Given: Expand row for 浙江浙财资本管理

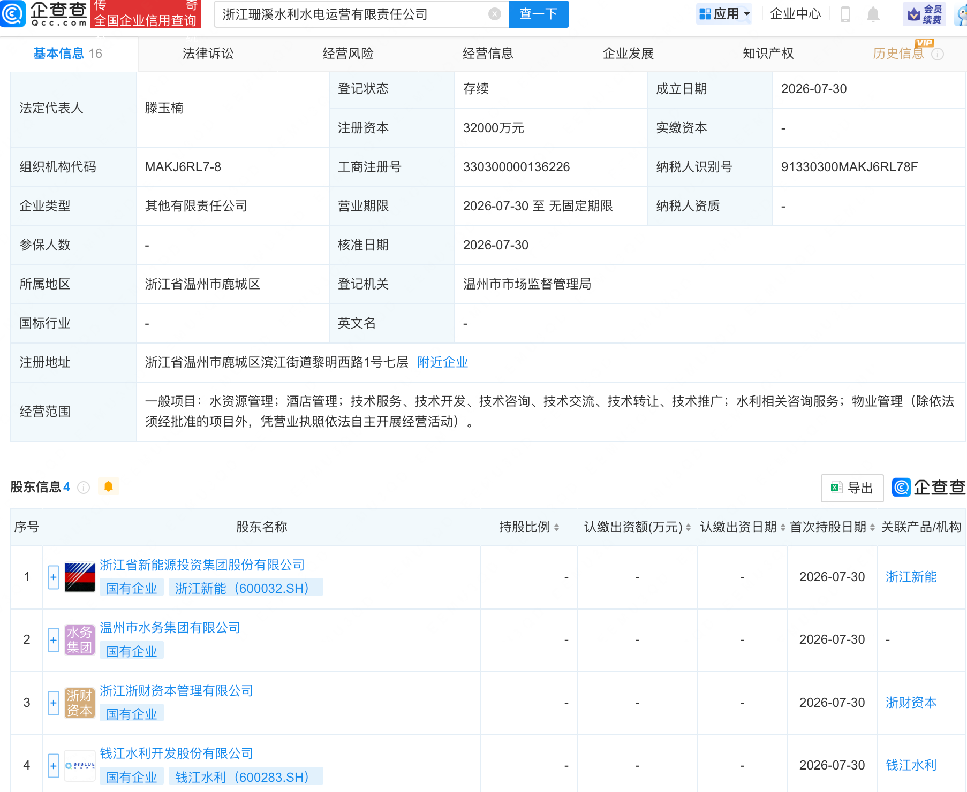Looking at the screenshot, I should tap(54, 703).
